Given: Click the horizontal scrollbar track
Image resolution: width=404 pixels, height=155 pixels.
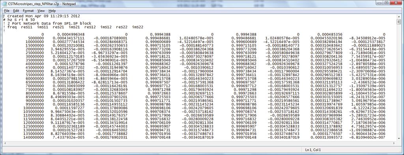Looking at the screenshot, I should [200, 143].
